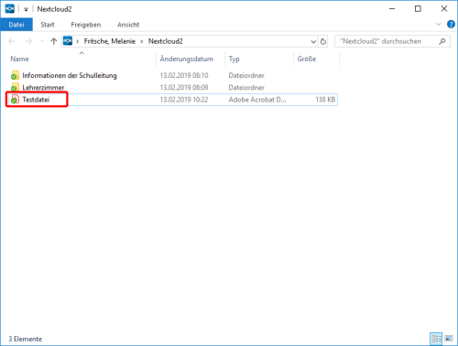Select the Informationen der Schulleitung folder name

tap(70, 75)
